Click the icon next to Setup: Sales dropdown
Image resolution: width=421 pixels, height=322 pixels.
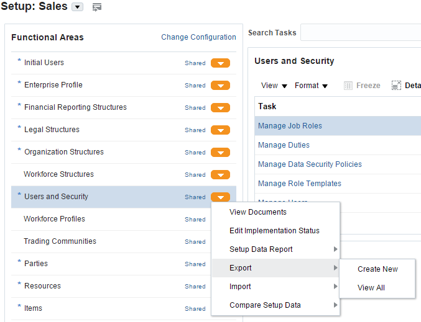click(x=96, y=7)
